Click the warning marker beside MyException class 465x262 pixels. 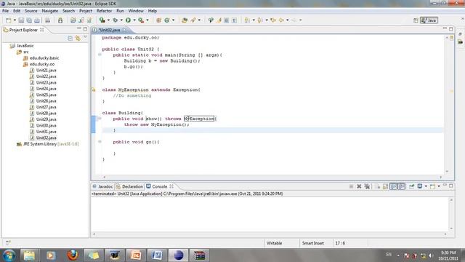[94, 90]
